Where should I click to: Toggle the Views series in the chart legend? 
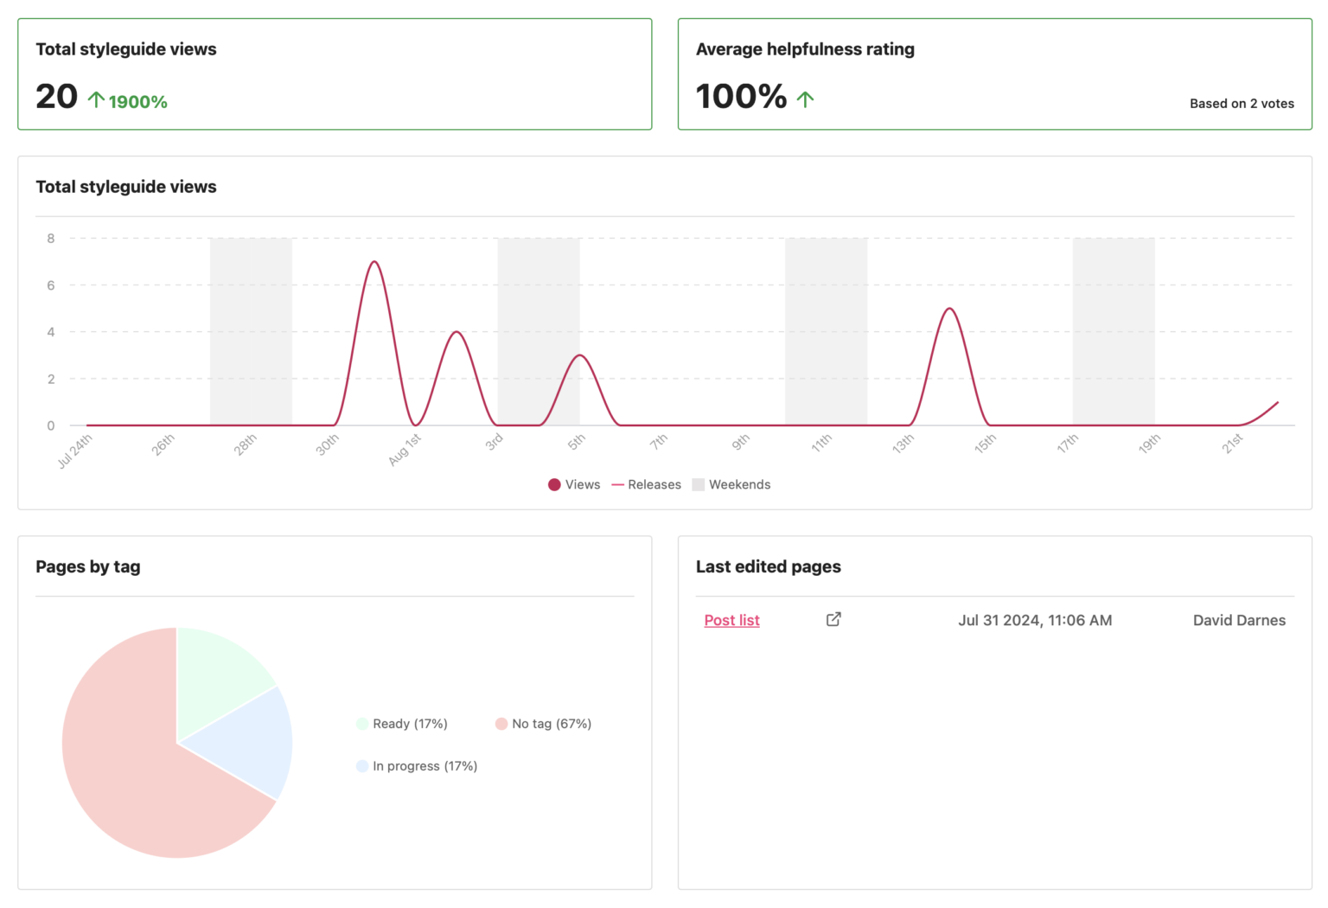click(573, 484)
